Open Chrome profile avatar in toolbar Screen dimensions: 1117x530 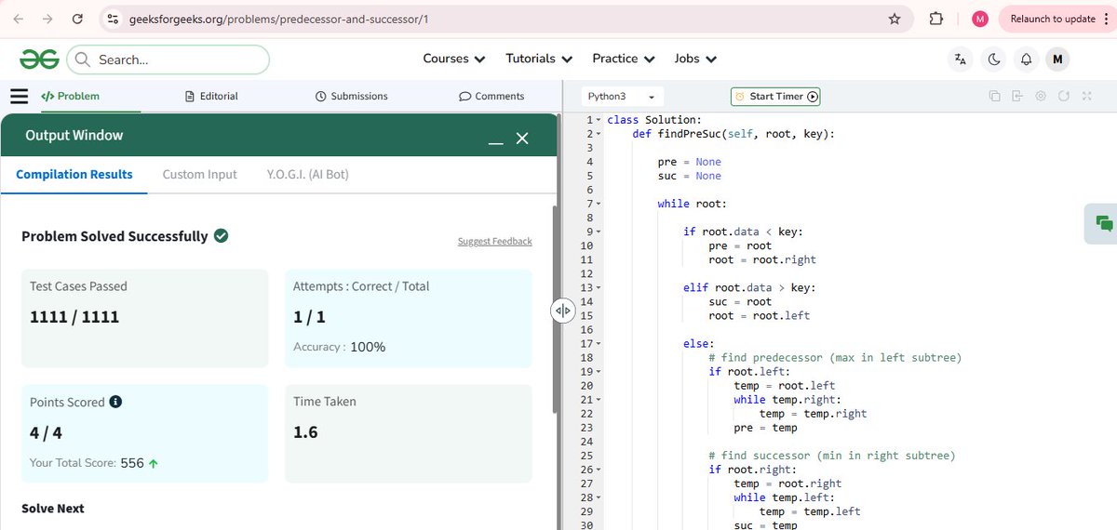tap(979, 19)
